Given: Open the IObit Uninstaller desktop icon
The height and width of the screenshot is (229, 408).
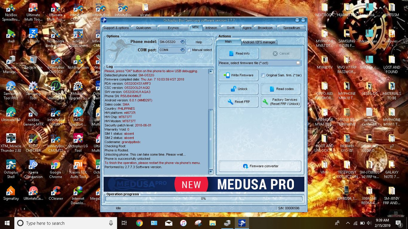Looking at the screenshot, I should point(56,90).
